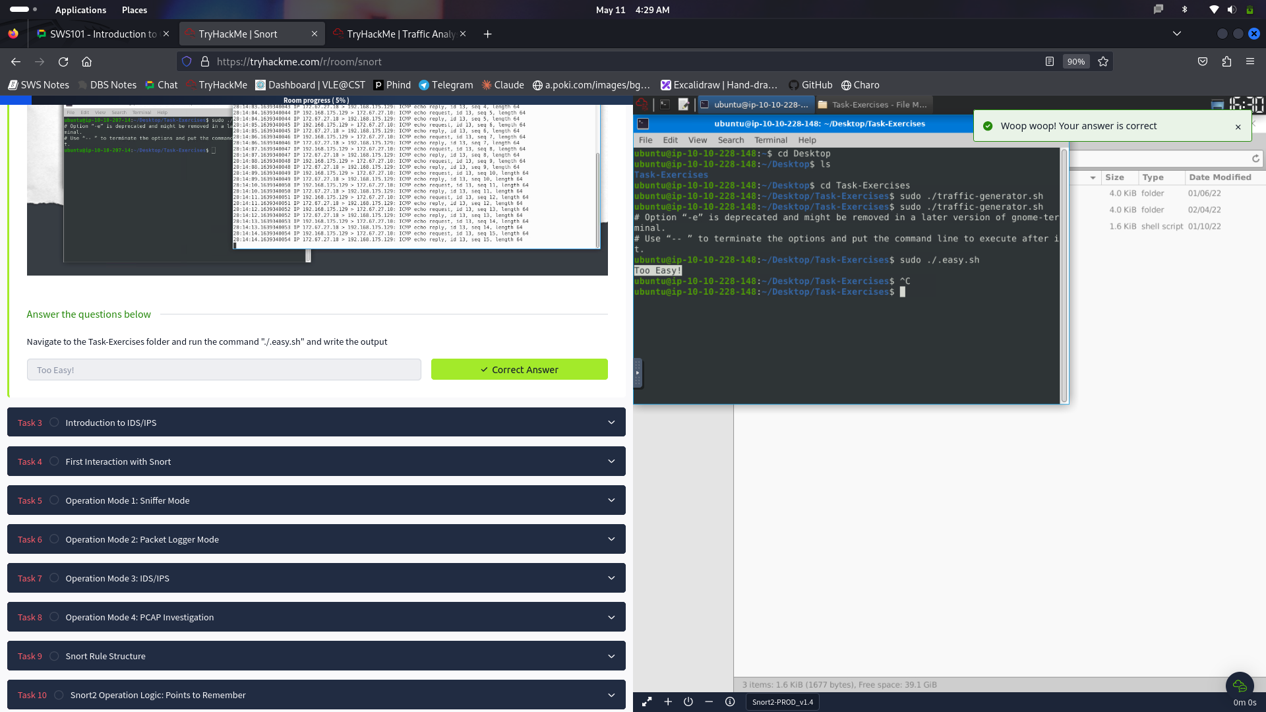Bookmark this page with the star icon

(1103, 61)
